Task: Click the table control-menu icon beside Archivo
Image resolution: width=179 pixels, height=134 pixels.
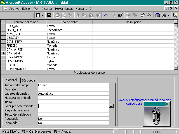Action: pyautogui.click(x=6, y=8)
